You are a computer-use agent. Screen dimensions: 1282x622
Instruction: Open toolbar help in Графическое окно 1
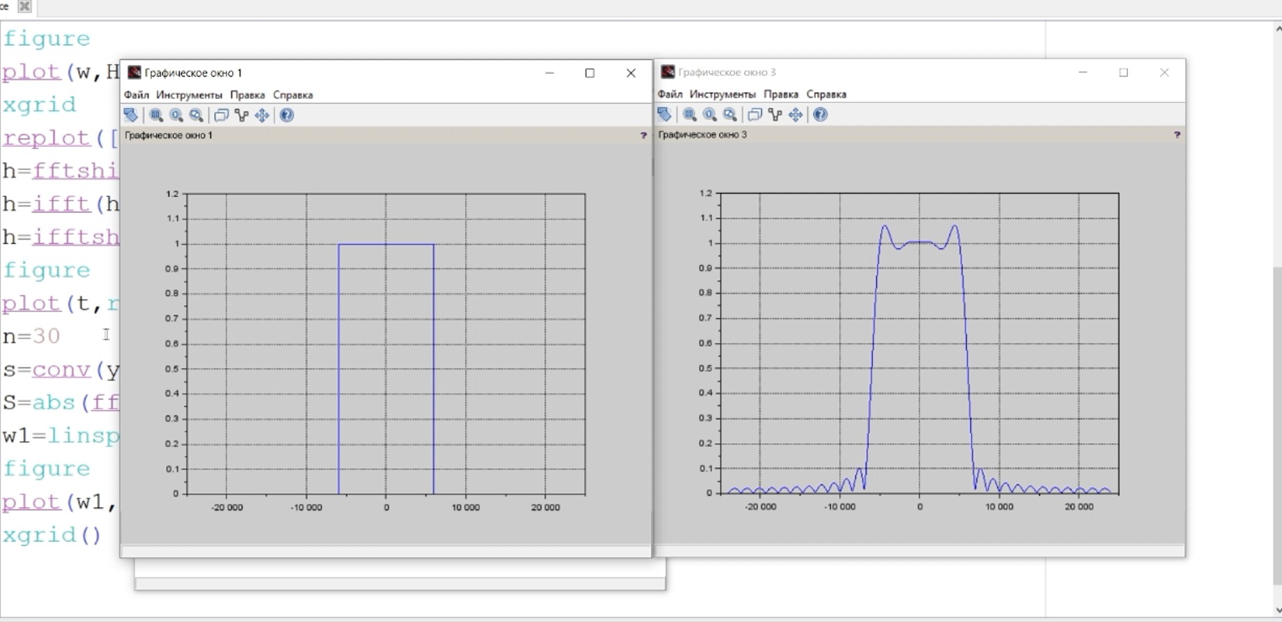click(287, 115)
